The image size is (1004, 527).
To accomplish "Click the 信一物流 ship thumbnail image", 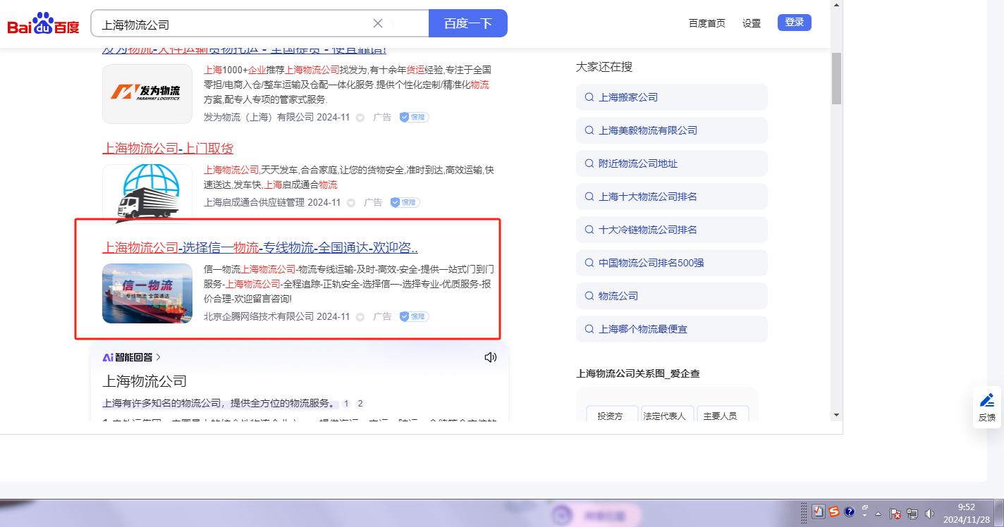I will pyautogui.click(x=147, y=293).
